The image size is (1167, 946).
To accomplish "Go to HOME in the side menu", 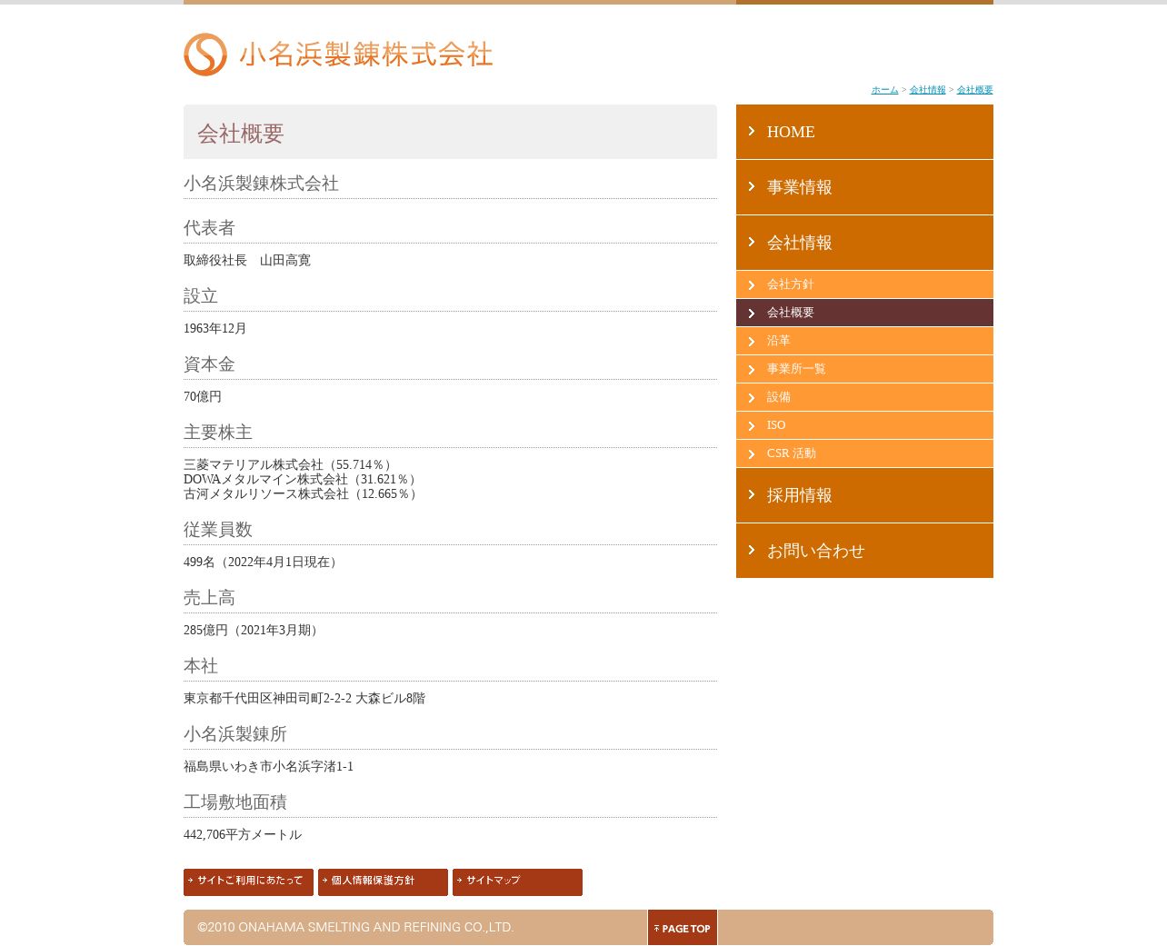I will 864,132.
